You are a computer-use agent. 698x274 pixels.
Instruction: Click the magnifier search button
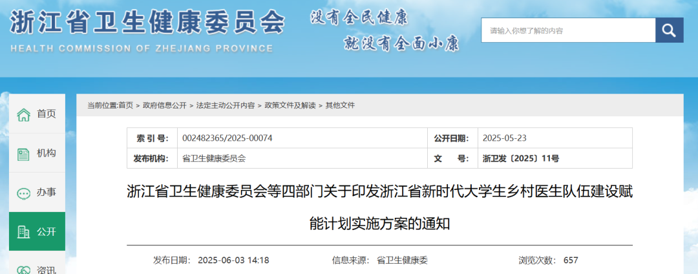669,30
